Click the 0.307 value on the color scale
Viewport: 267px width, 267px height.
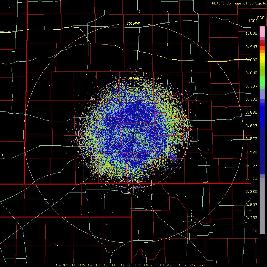click(251, 205)
